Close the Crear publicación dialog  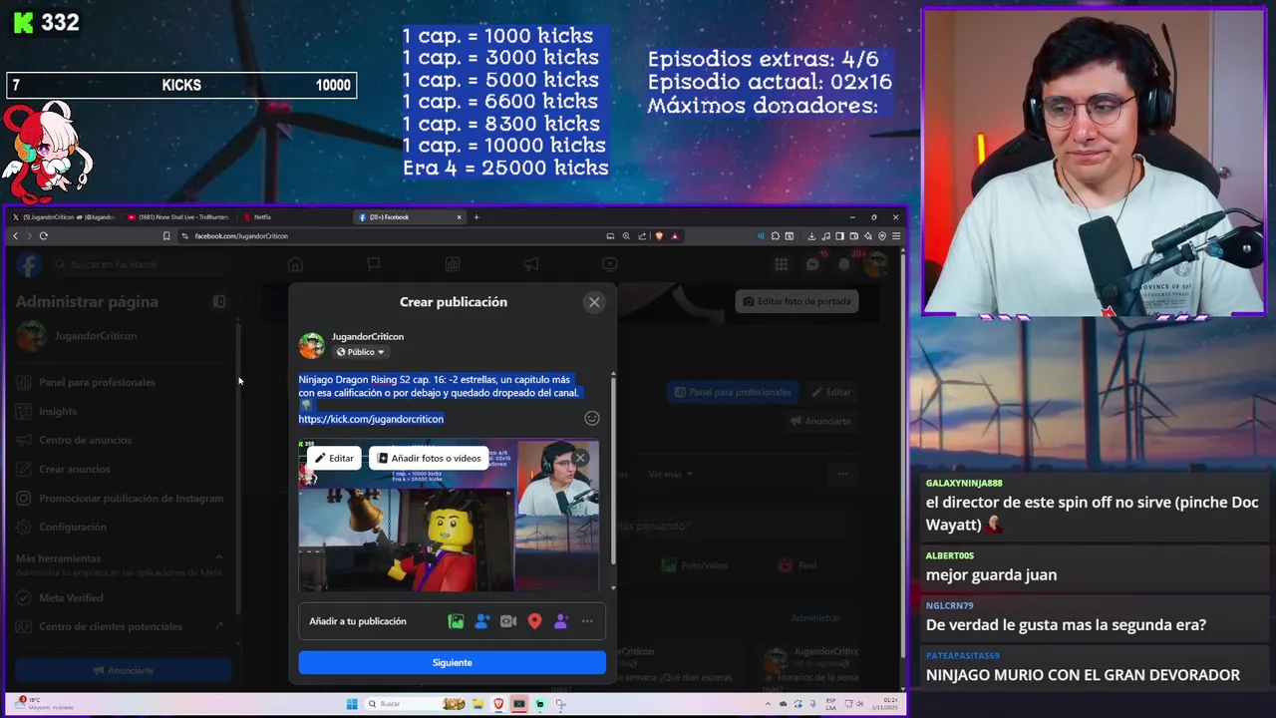pos(594,302)
